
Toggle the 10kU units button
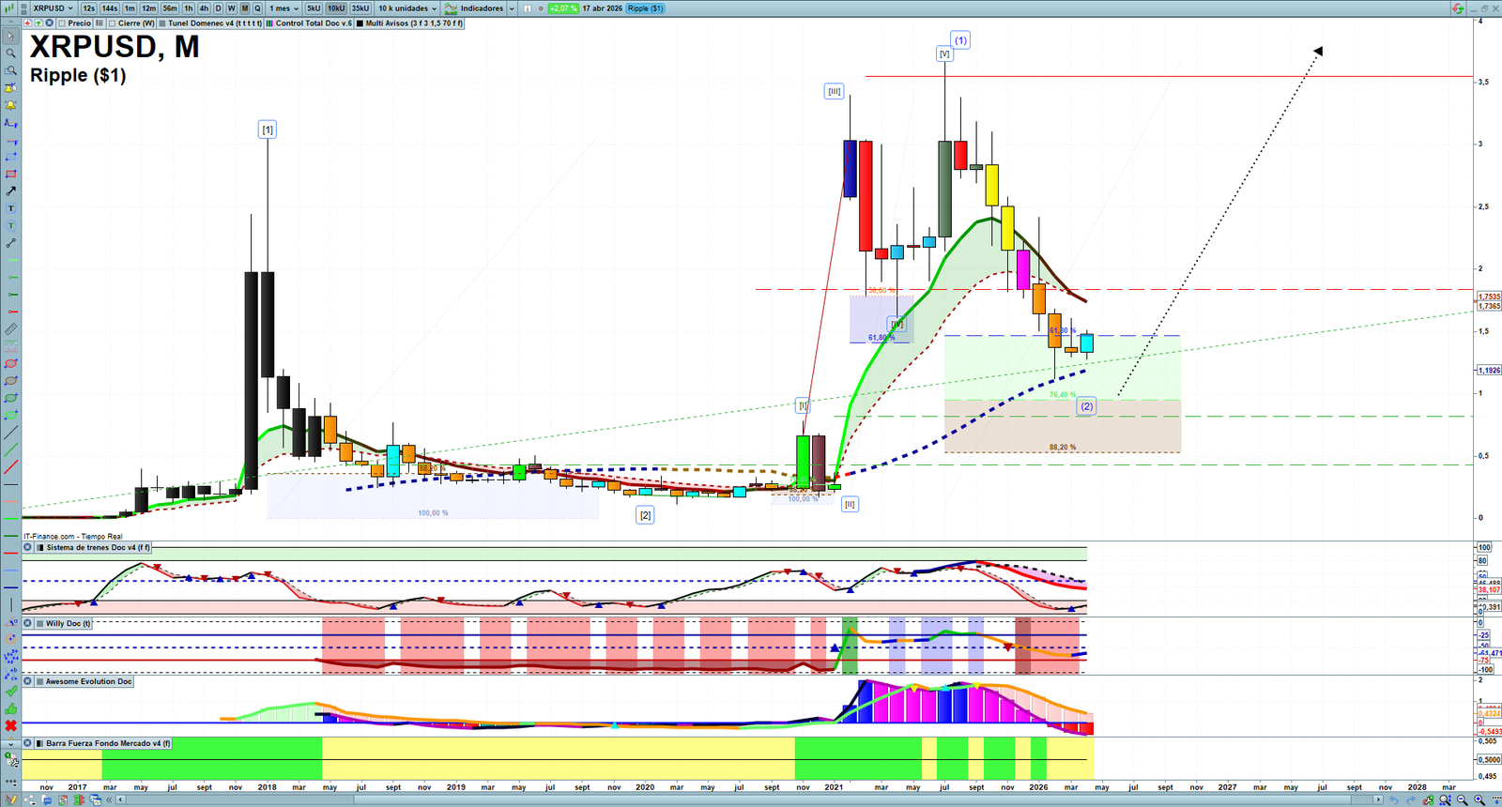click(x=336, y=8)
